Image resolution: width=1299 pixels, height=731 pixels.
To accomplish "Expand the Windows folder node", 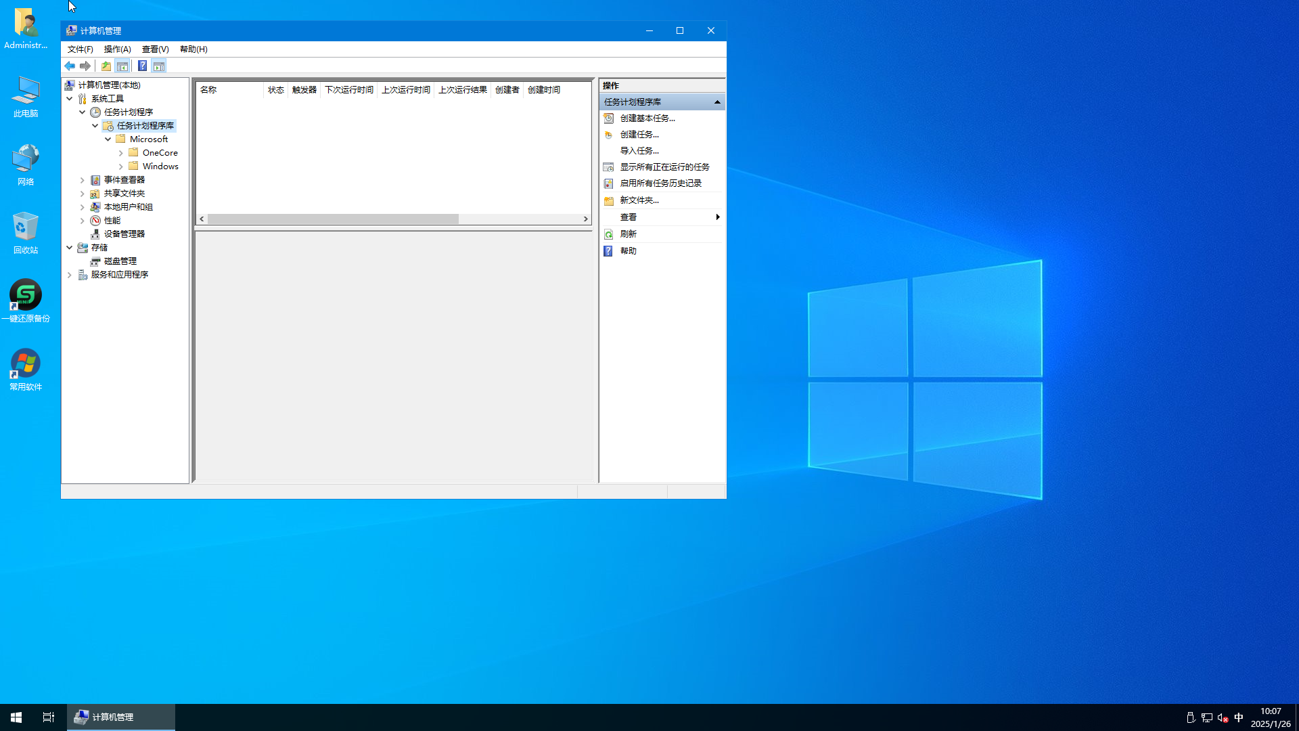I will pyautogui.click(x=121, y=167).
